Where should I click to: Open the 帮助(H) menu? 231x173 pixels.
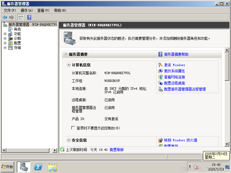click(x=60, y=10)
